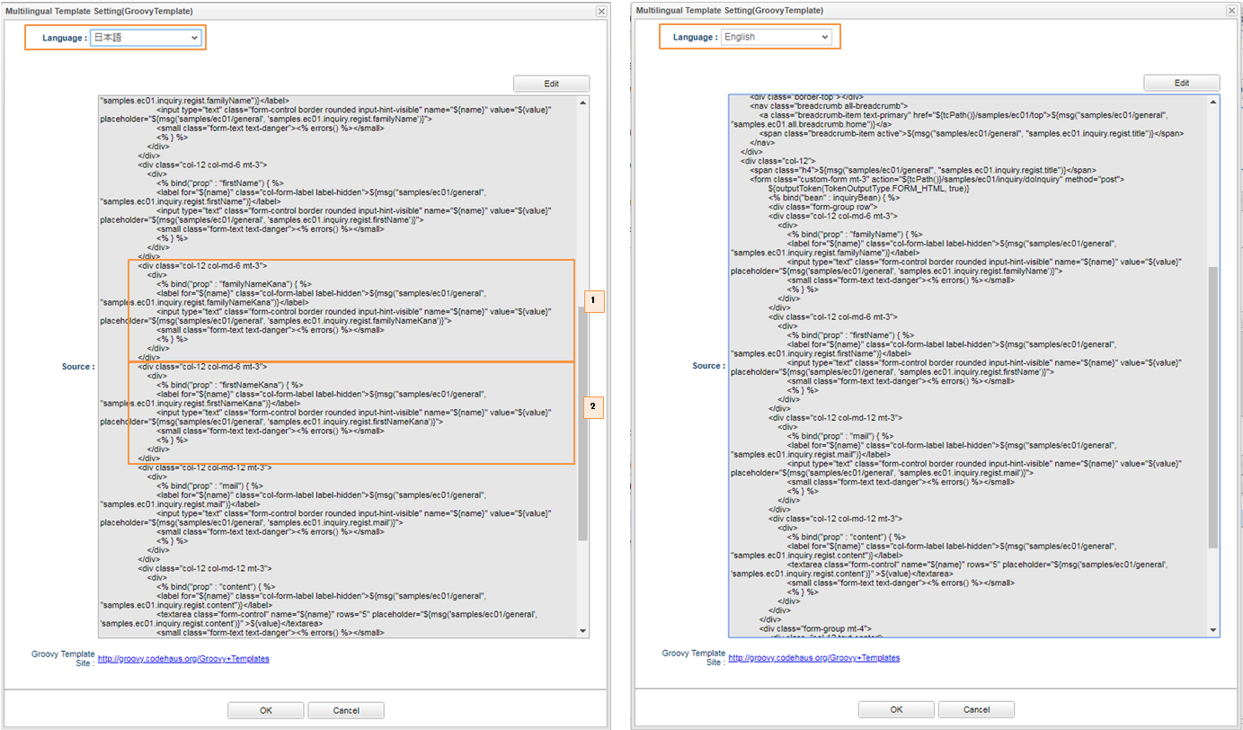Screen dimensions: 1243x730
Task: Click scroll-down arrow of English source area
Action: pos(1213,630)
